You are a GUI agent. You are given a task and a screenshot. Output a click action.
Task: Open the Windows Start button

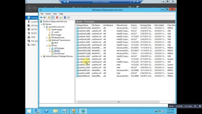tap(29, 111)
